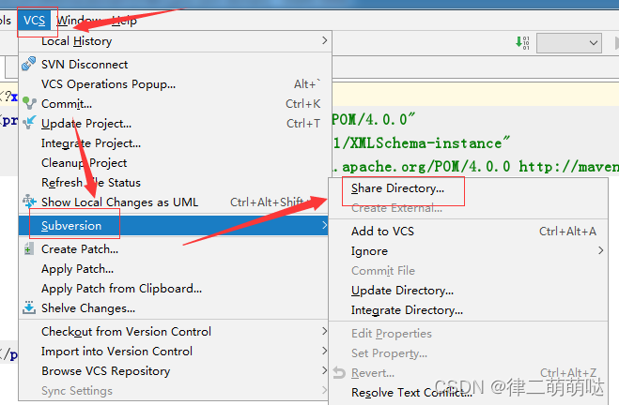
Task: Expand Import into Version Control arrow
Action: coord(324,351)
